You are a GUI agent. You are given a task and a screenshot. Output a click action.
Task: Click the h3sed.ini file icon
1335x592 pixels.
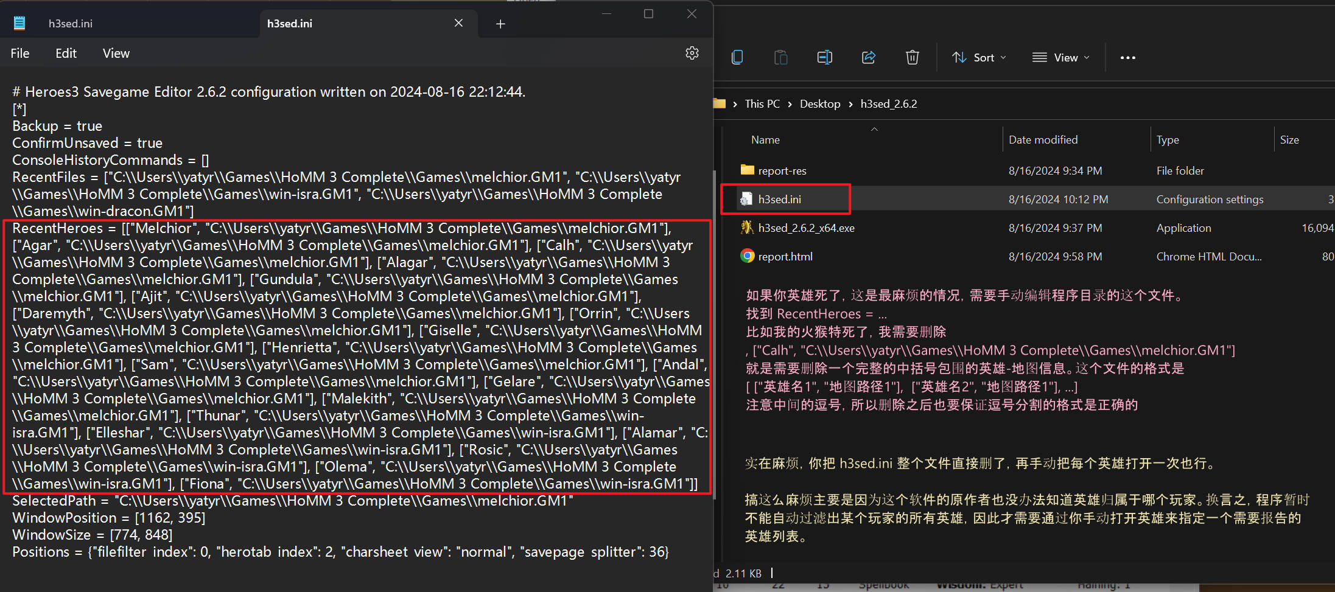746,199
